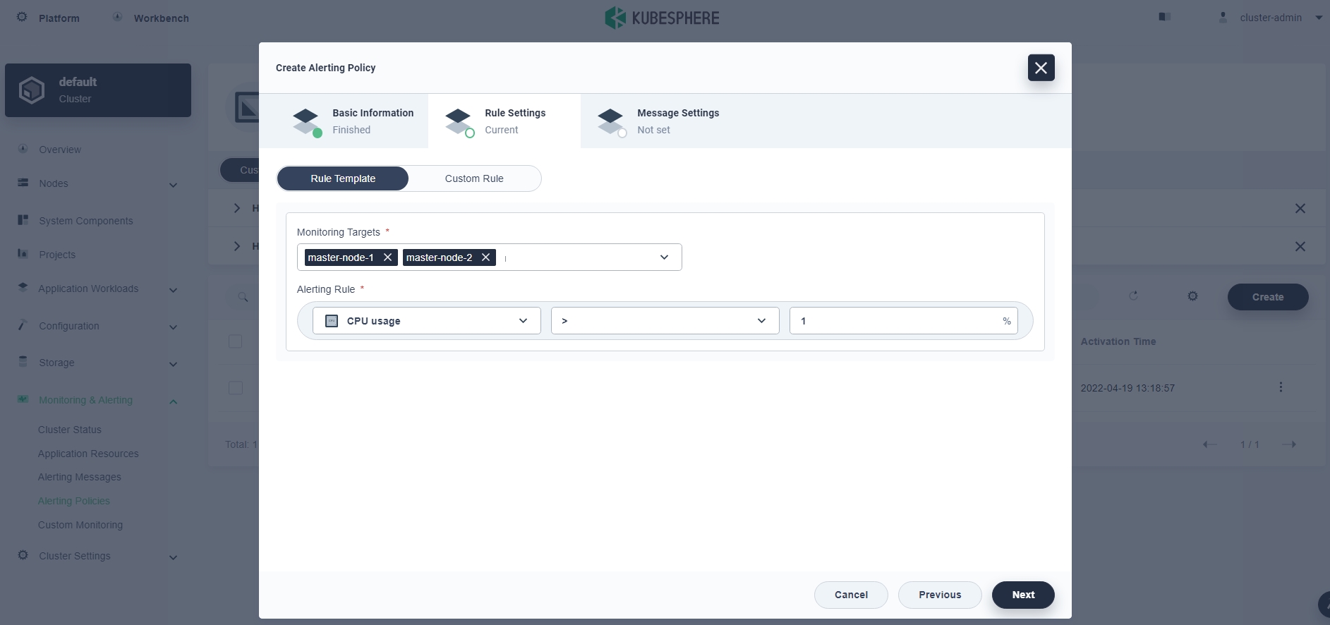Image resolution: width=1330 pixels, height=625 pixels.
Task: Remove master-node-1 from monitoring targets
Action: [387, 257]
